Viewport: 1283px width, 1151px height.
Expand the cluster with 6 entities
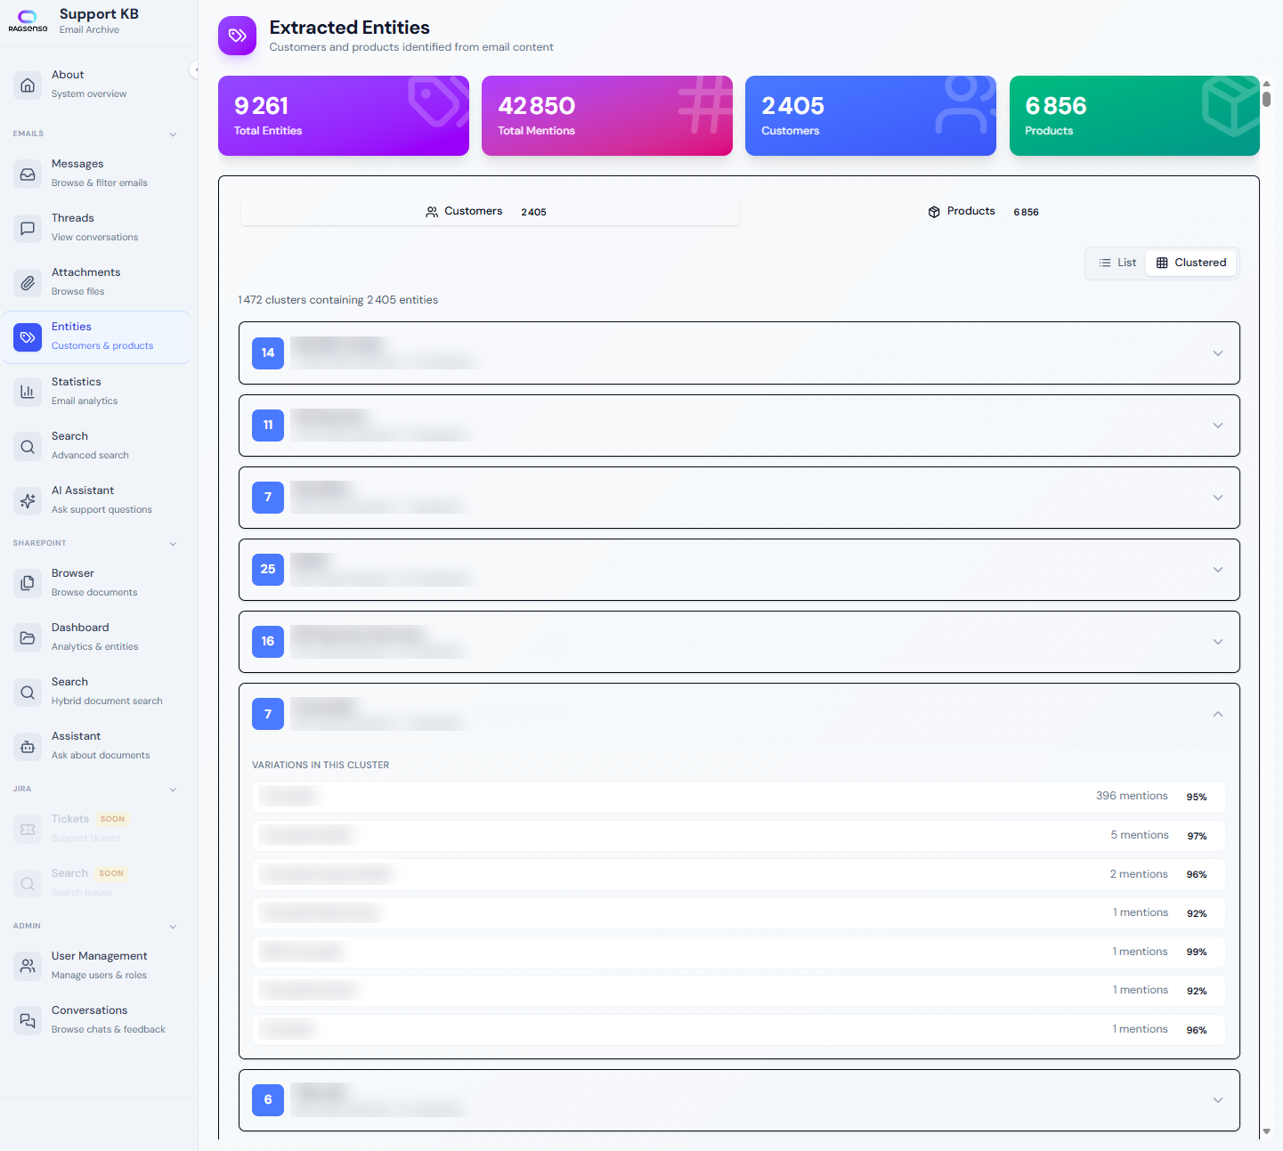point(739,1100)
